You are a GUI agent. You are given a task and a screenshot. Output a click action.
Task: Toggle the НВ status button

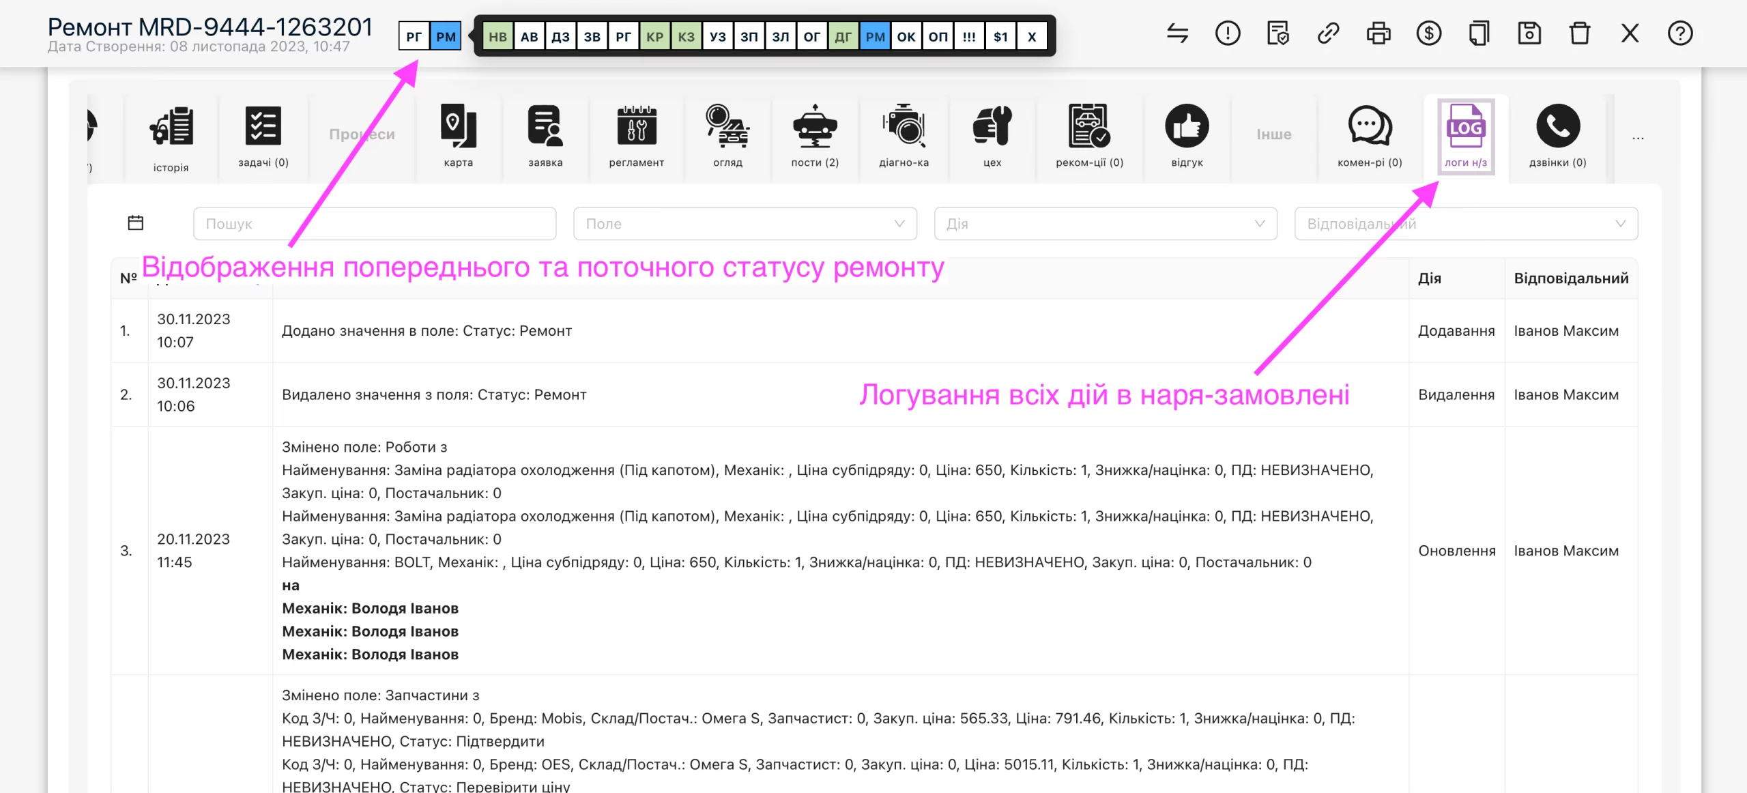tap(497, 36)
